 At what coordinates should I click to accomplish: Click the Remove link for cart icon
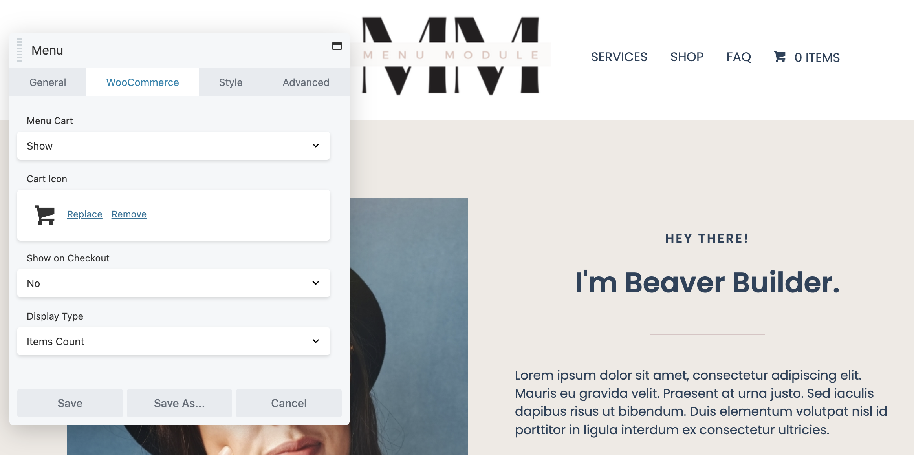(129, 214)
